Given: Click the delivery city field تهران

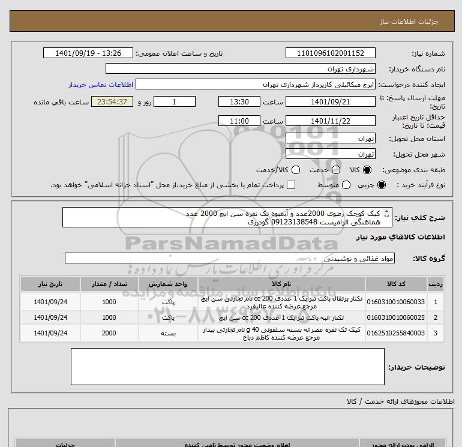Looking at the screenshot, I should pyautogui.click(x=330, y=154).
